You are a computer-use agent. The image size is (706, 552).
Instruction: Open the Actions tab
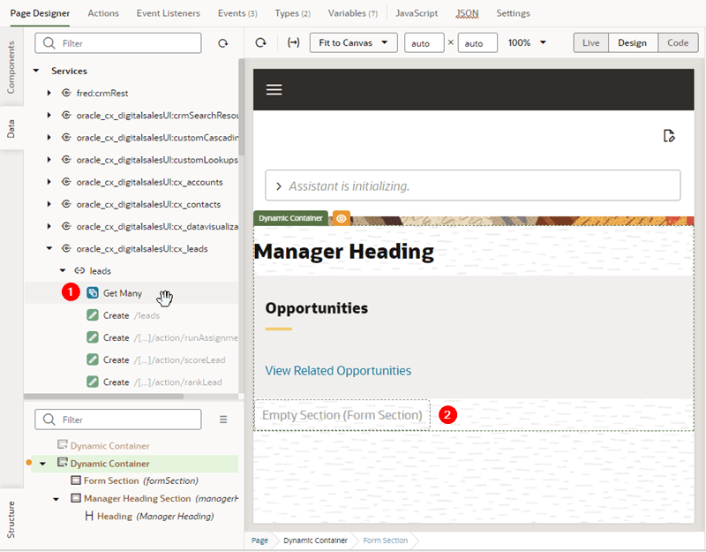[103, 13]
